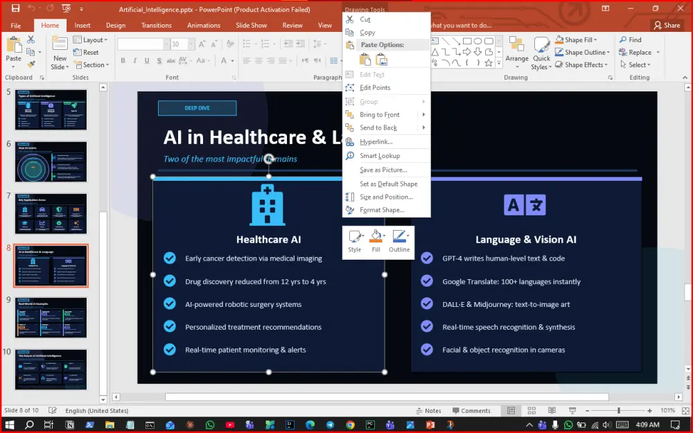Select the star shape in shapes gallery
Viewport: 693px width, 433px height.
click(489, 63)
